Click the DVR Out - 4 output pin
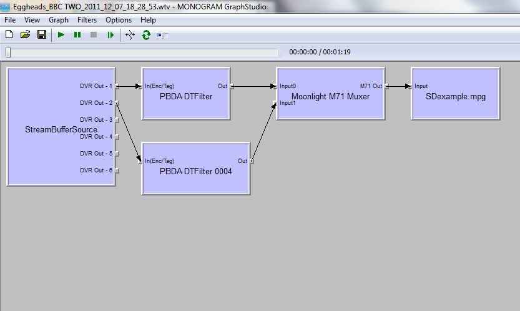Viewport: 520px width, 311px height. pyautogui.click(x=117, y=137)
